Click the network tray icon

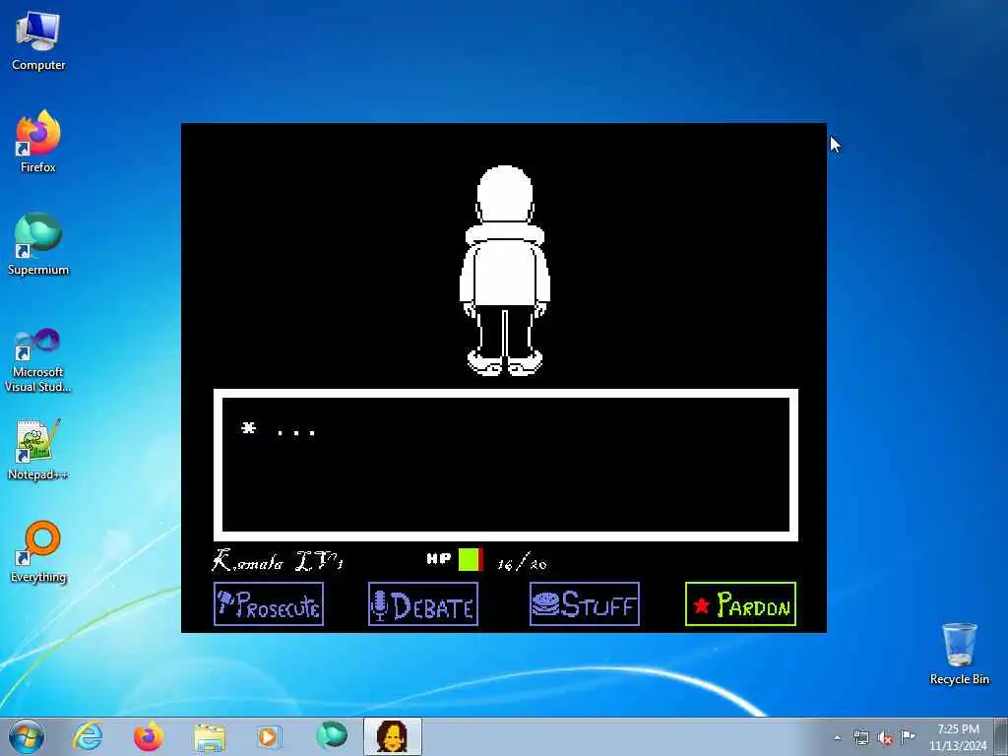[860, 737]
